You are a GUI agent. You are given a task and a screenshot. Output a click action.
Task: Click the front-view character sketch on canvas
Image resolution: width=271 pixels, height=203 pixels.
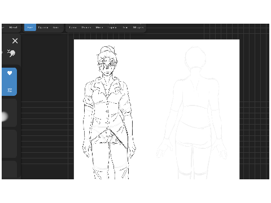coord(109,112)
